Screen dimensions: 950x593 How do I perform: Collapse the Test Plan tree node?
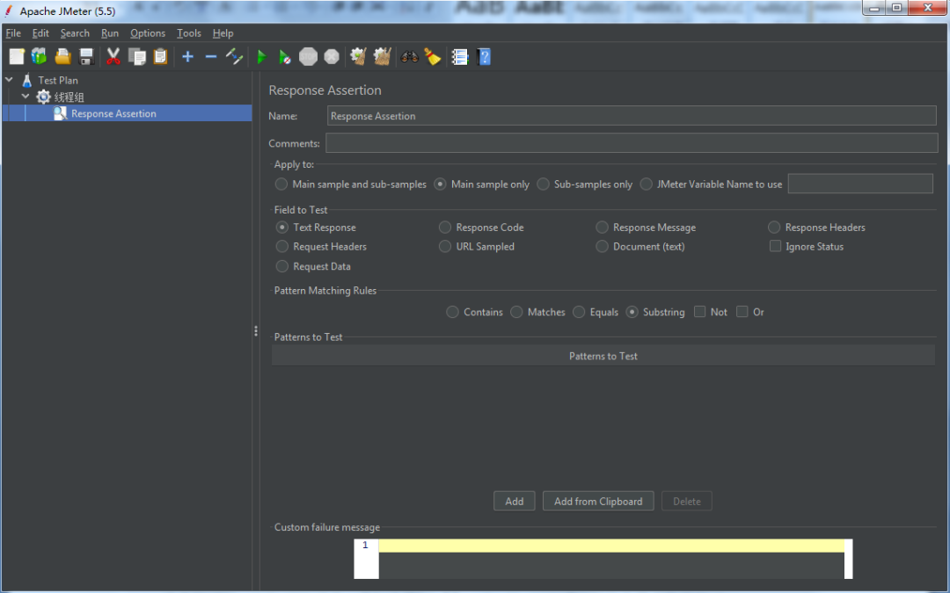click(x=9, y=79)
